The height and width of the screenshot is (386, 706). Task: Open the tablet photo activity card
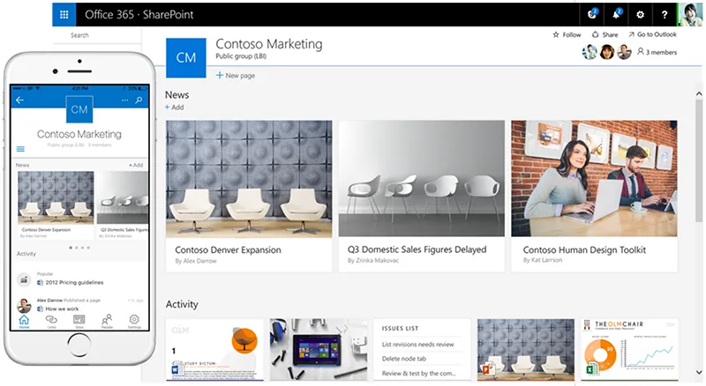pyautogui.click(x=319, y=350)
